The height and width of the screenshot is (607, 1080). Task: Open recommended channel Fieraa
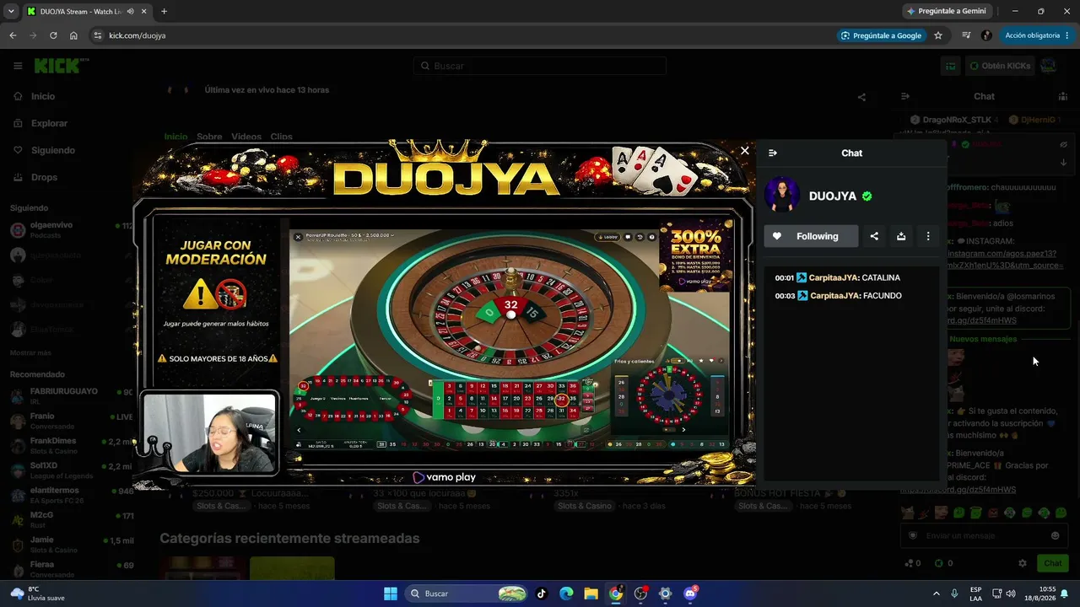tap(72, 568)
